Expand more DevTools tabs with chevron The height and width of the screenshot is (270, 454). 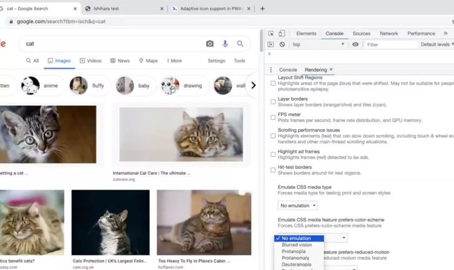click(446, 33)
